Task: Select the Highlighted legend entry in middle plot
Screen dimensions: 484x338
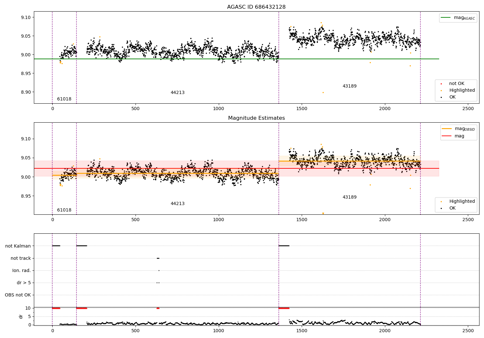Action: [x=456, y=202]
